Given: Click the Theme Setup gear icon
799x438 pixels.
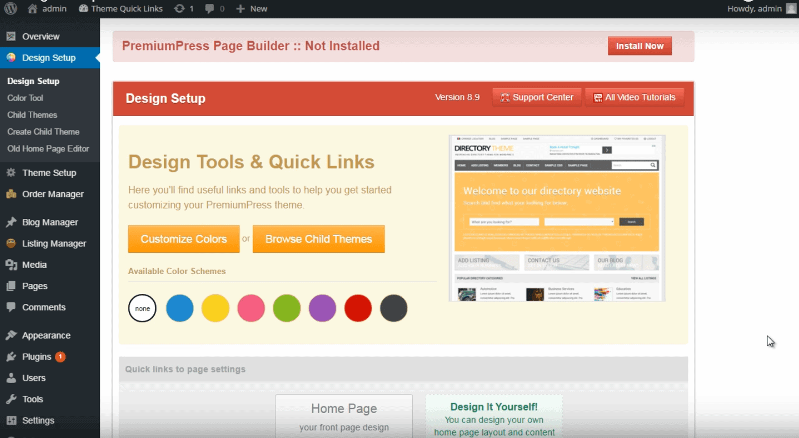Looking at the screenshot, I should (11, 173).
